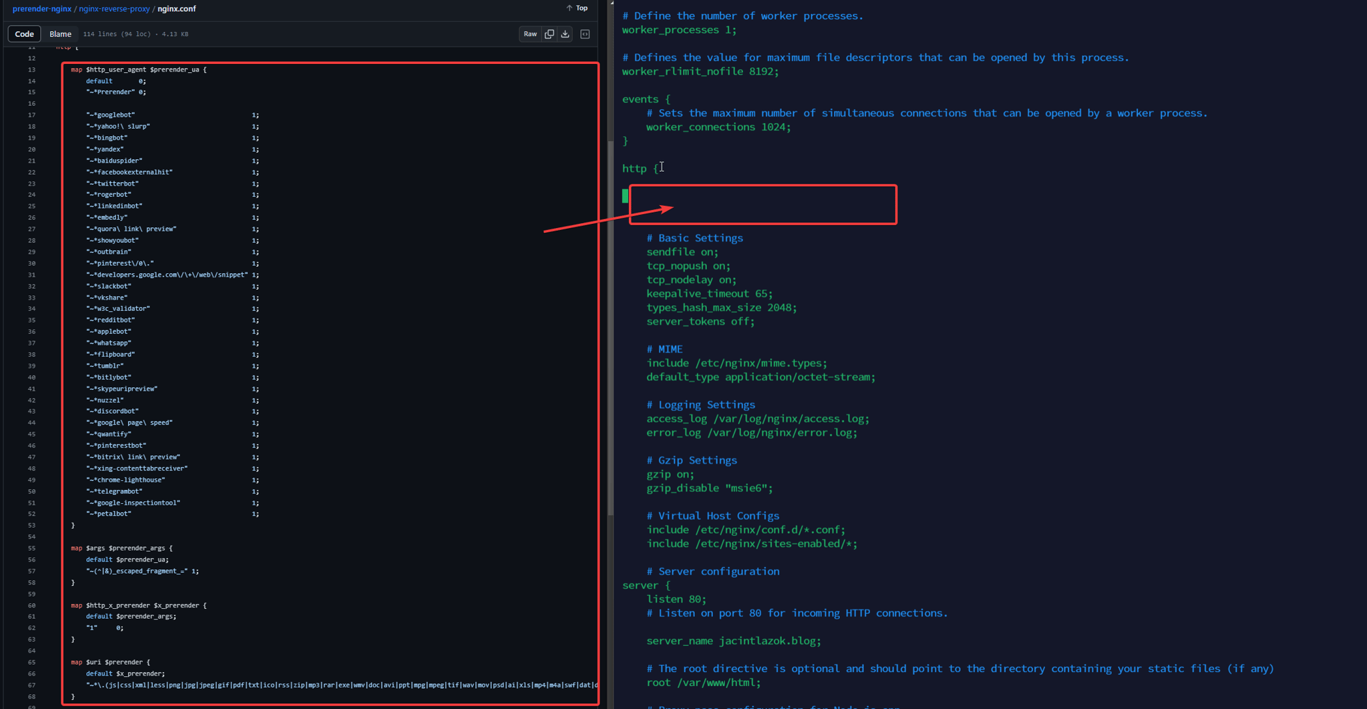Click the worker_processes directive text

click(x=669, y=29)
